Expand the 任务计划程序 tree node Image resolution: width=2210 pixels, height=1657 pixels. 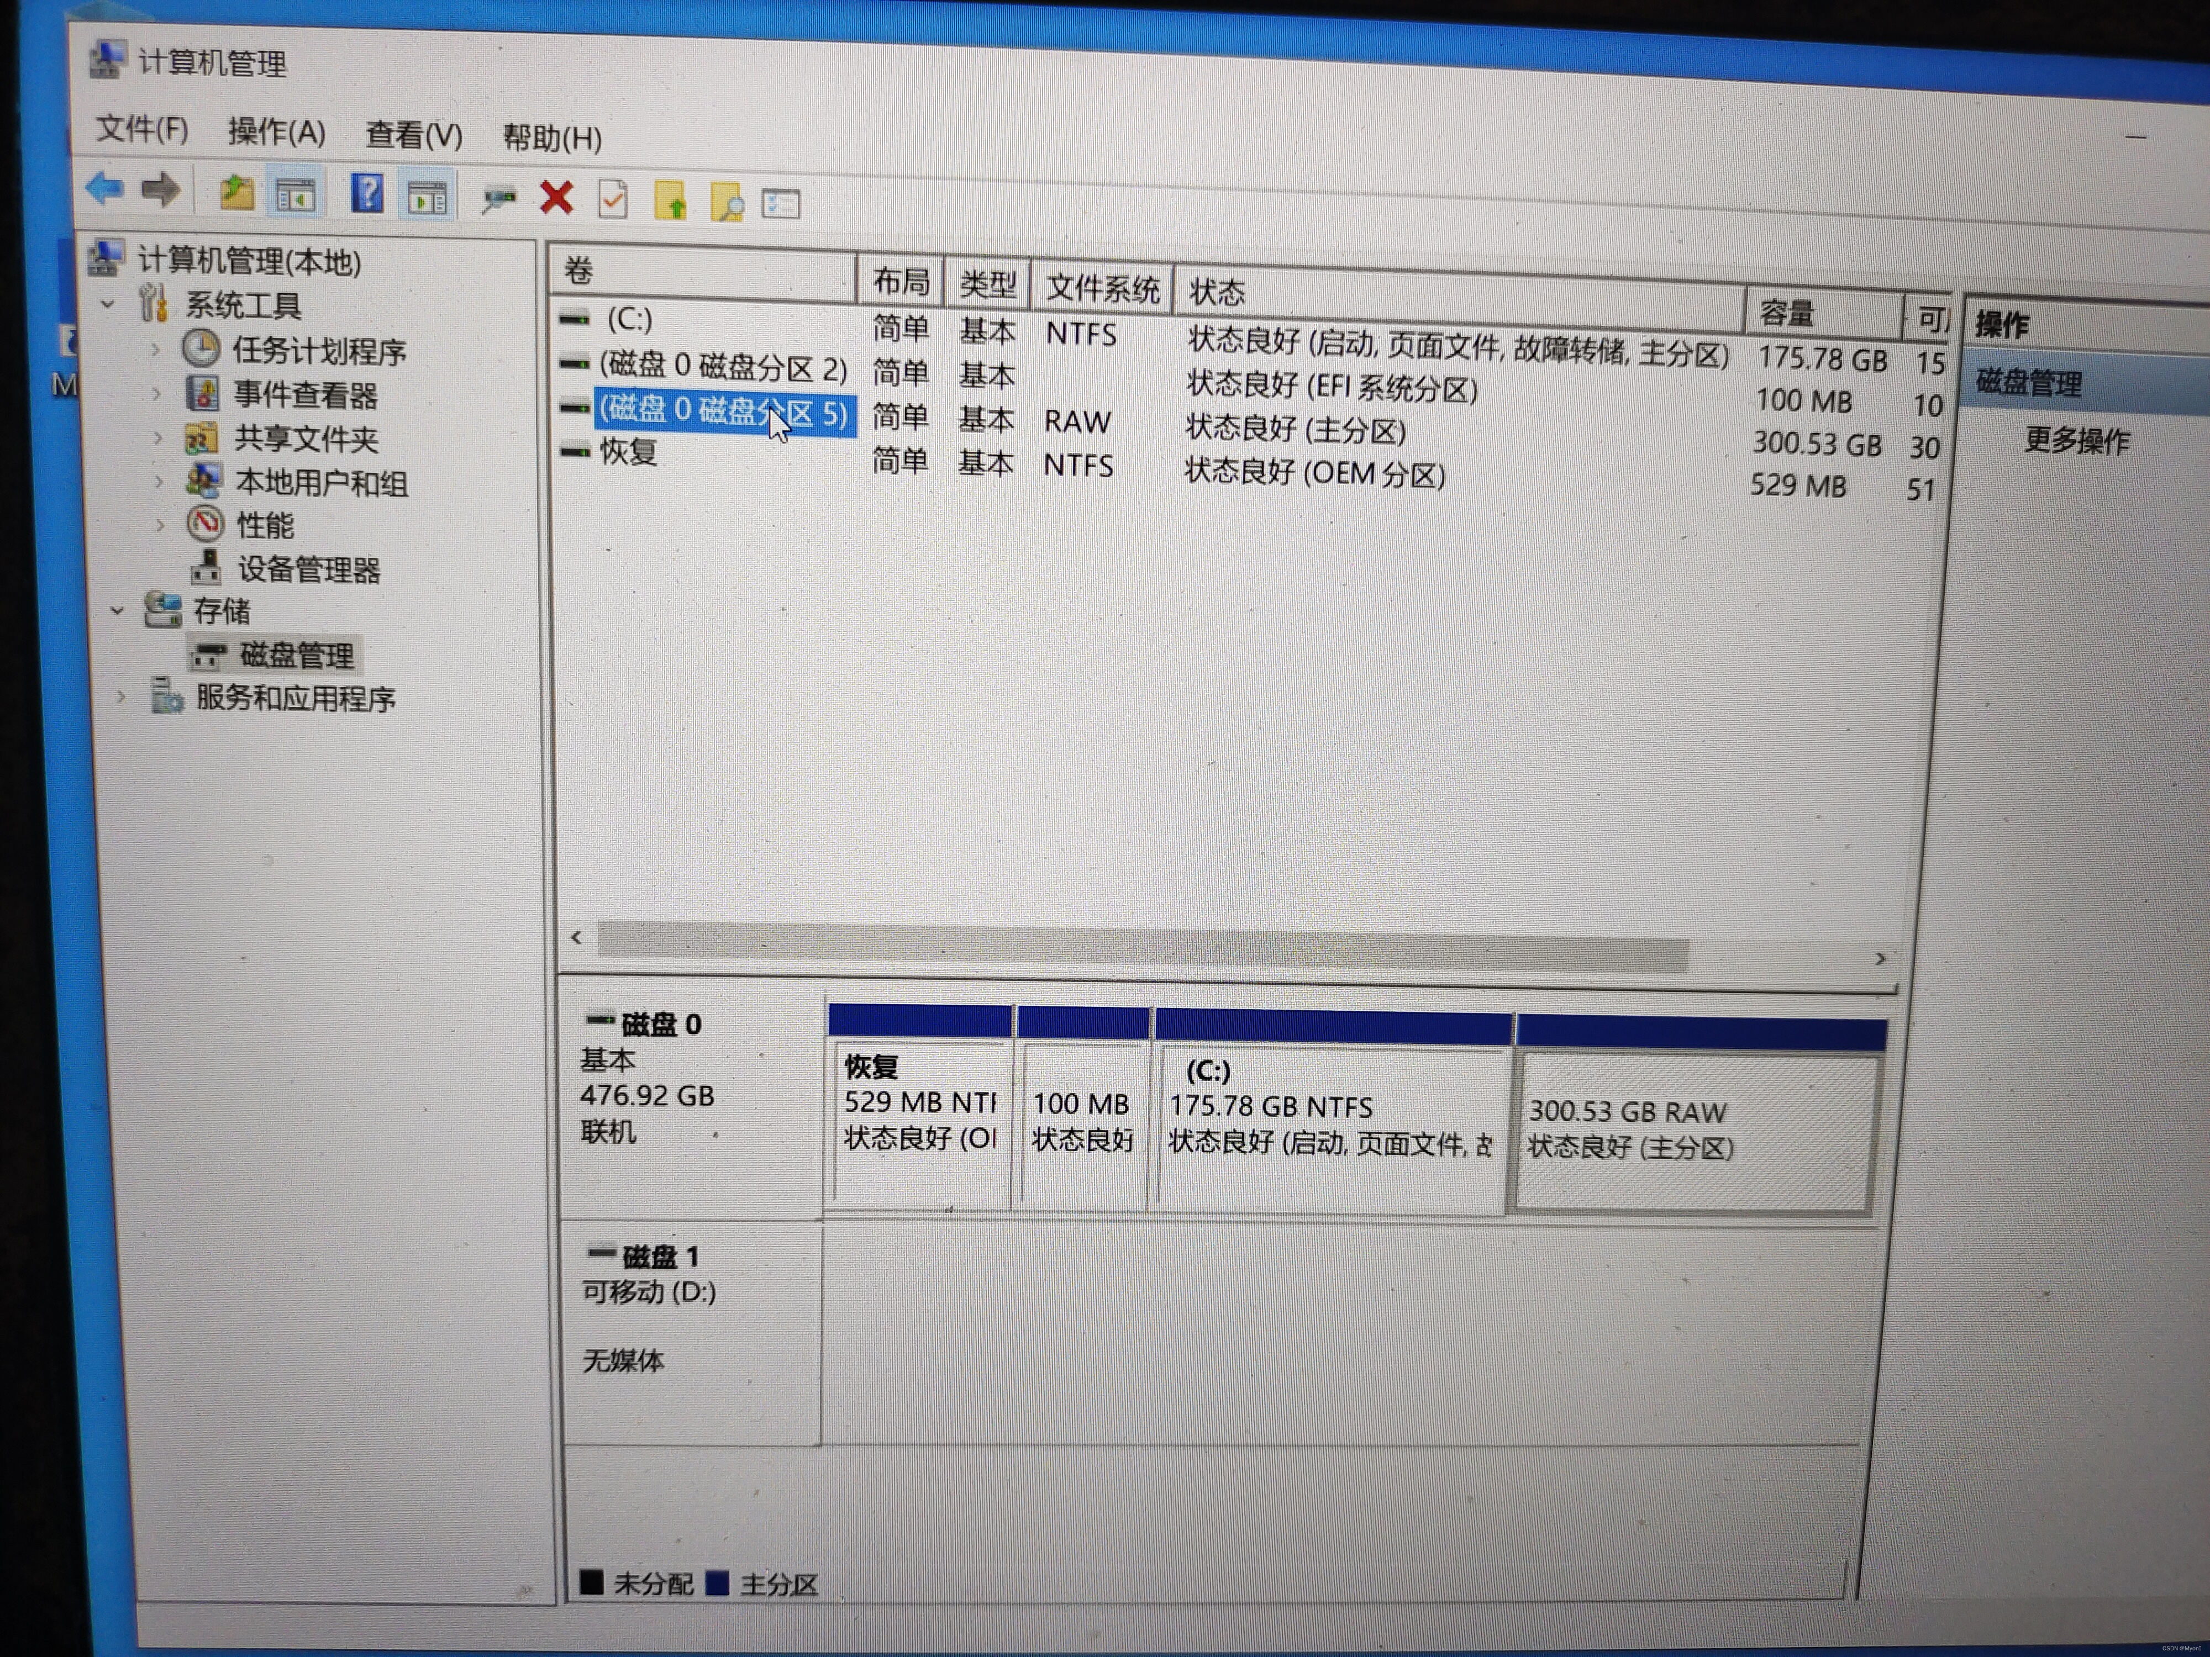click(156, 350)
